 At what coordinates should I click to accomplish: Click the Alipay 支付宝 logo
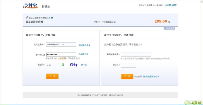pyautogui.click(x=30, y=6)
